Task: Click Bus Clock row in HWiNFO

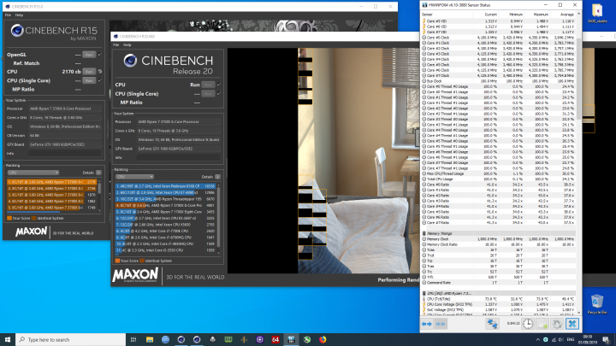Action: pos(499,81)
